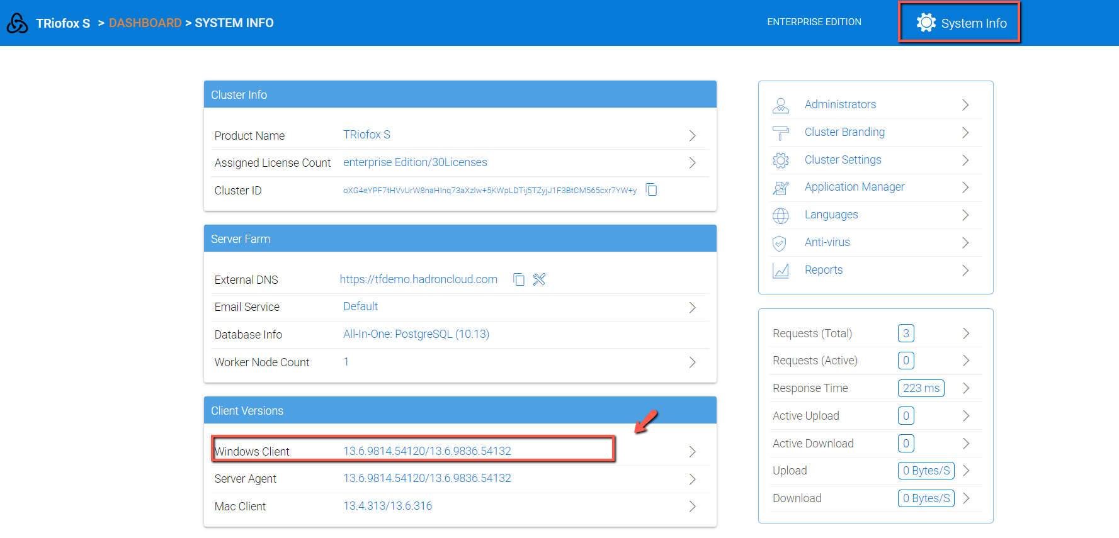Open Languages entry

[x=831, y=215]
